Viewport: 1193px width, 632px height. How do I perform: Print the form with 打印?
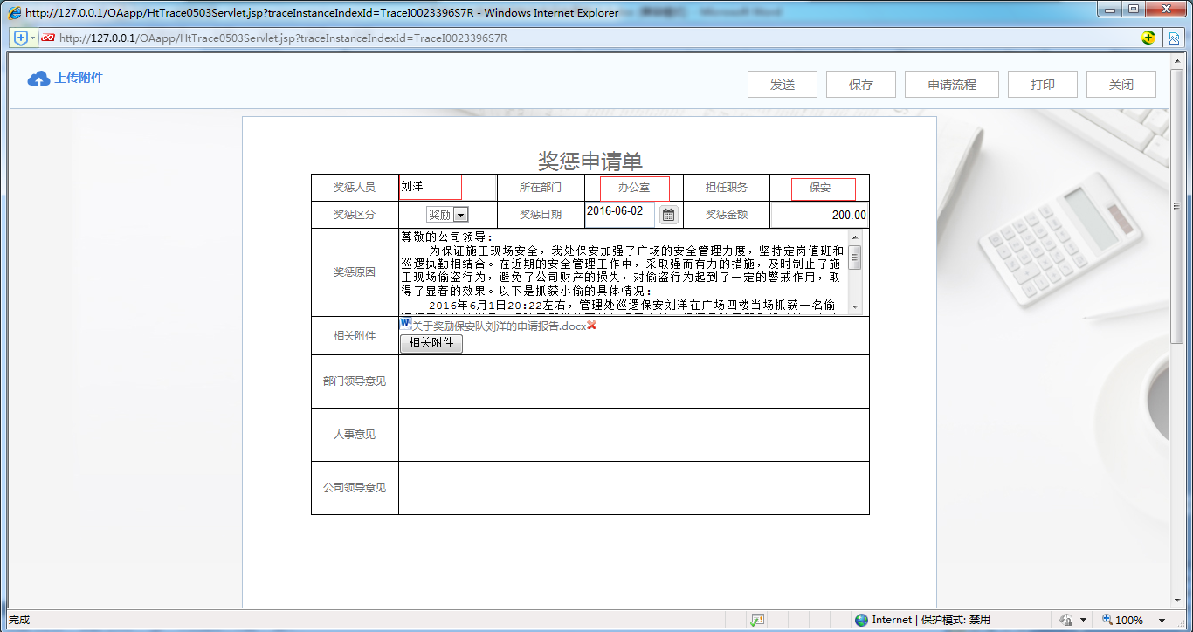(1042, 85)
